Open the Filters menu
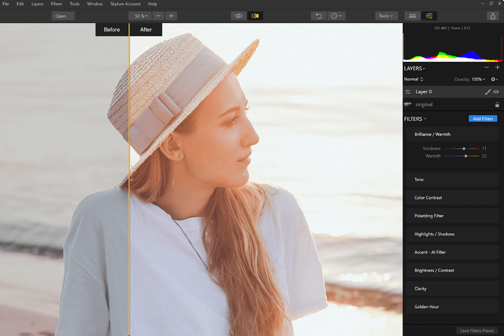 point(56,4)
